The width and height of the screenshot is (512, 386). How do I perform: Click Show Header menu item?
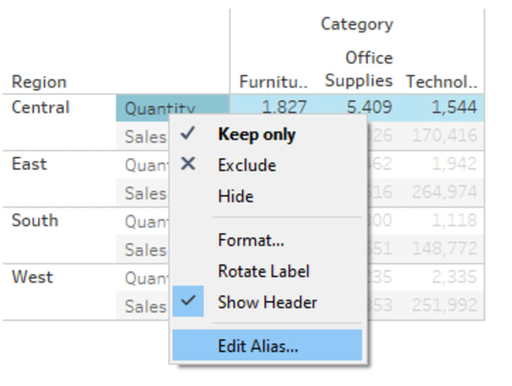[x=267, y=302]
